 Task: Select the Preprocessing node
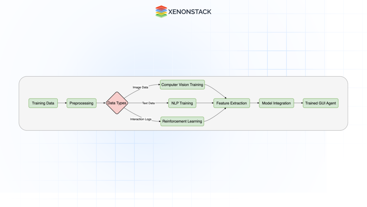(82, 103)
